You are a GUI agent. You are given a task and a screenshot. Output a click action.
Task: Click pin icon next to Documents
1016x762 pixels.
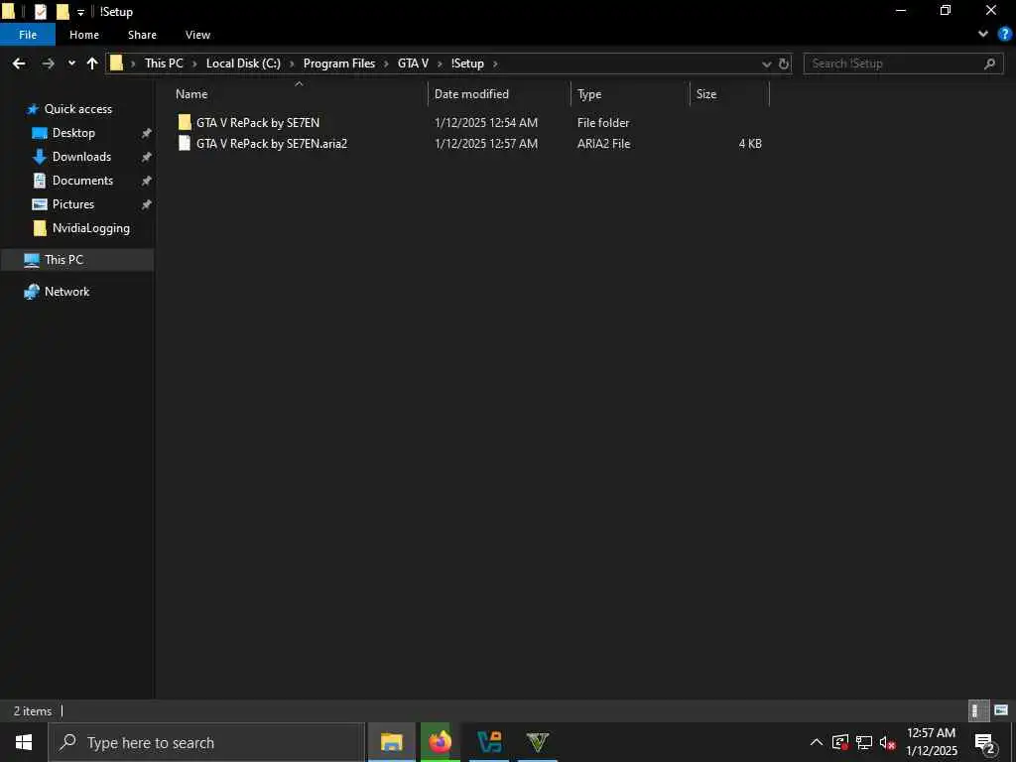coord(147,181)
